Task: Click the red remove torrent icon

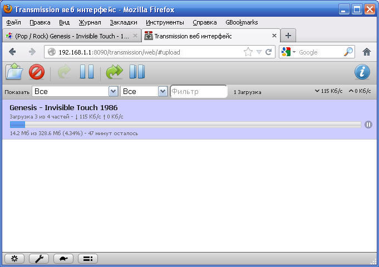Action: pos(37,72)
